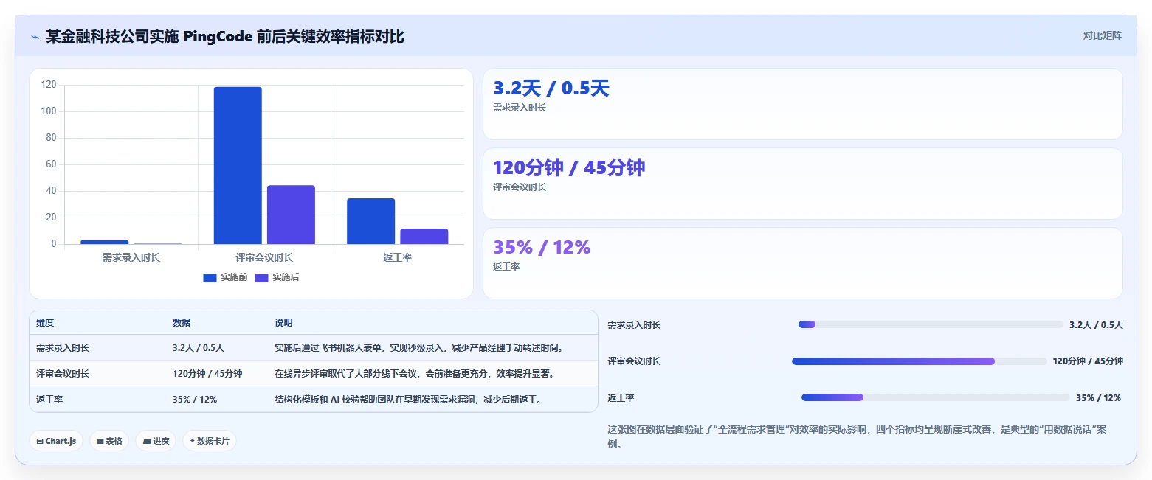Open the 120分钟 / 45分钟 data card
The height and width of the screenshot is (480, 1152).
802,184
